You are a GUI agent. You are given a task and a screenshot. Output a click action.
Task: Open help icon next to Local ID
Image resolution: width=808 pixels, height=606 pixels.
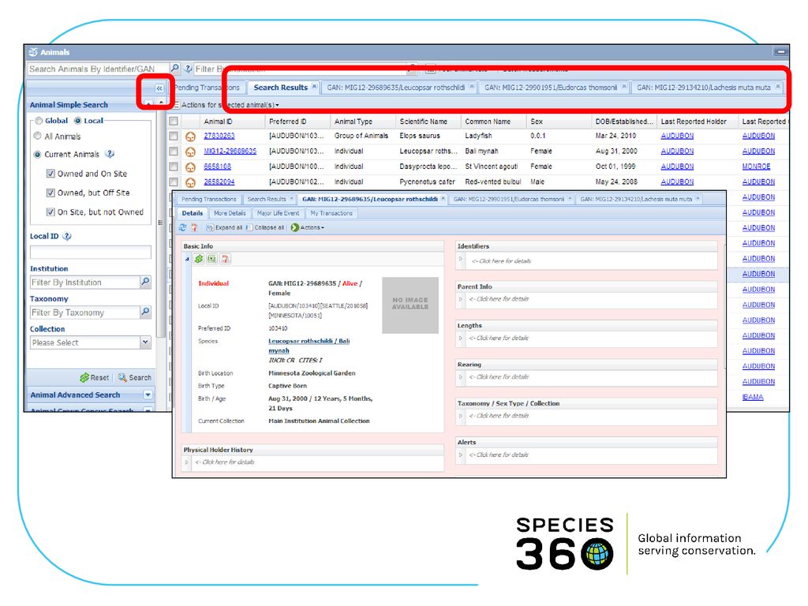67,236
